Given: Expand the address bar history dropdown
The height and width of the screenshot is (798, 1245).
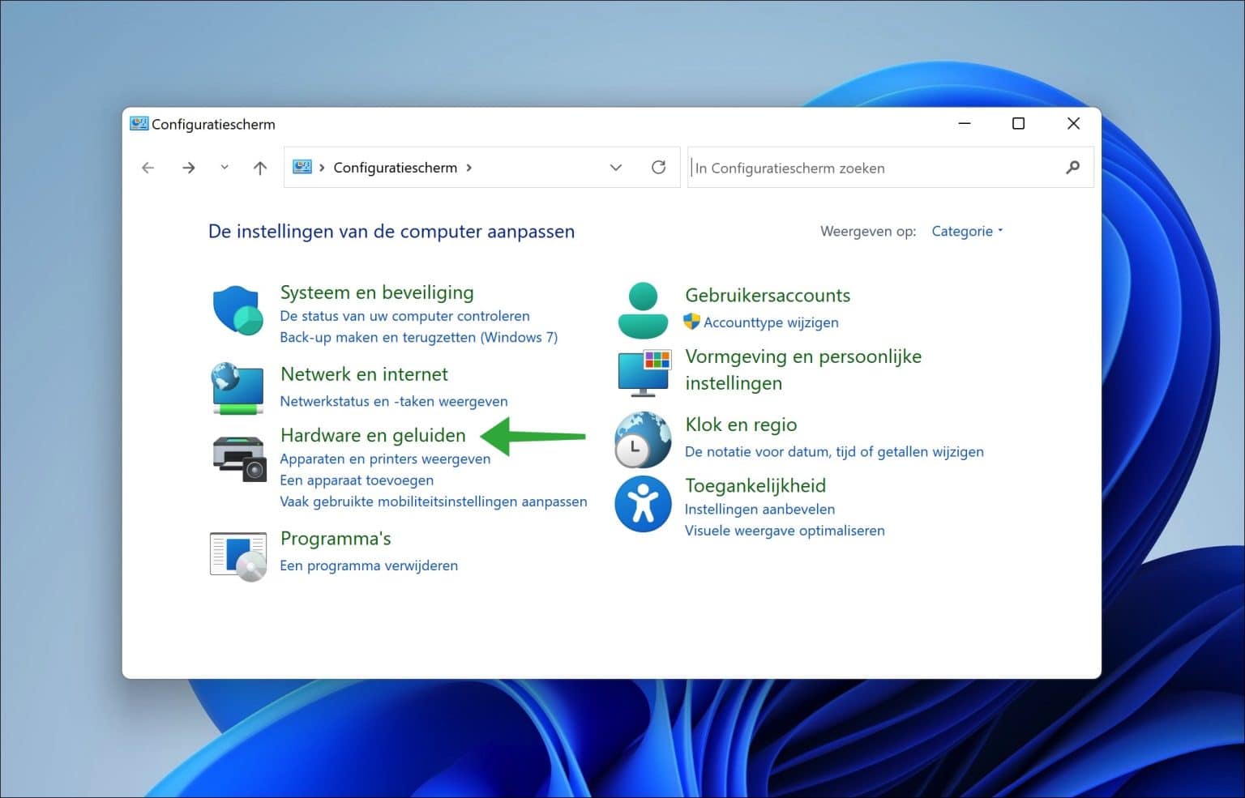Looking at the screenshot, I should (x=615, y=168).
